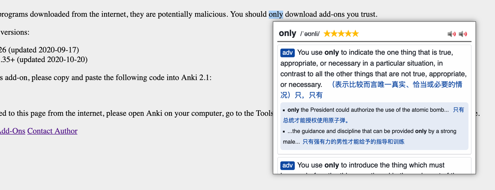Viewport: 495px width, 190px height.
Task: Click the highlighted word only in page text
Action: 276,14
